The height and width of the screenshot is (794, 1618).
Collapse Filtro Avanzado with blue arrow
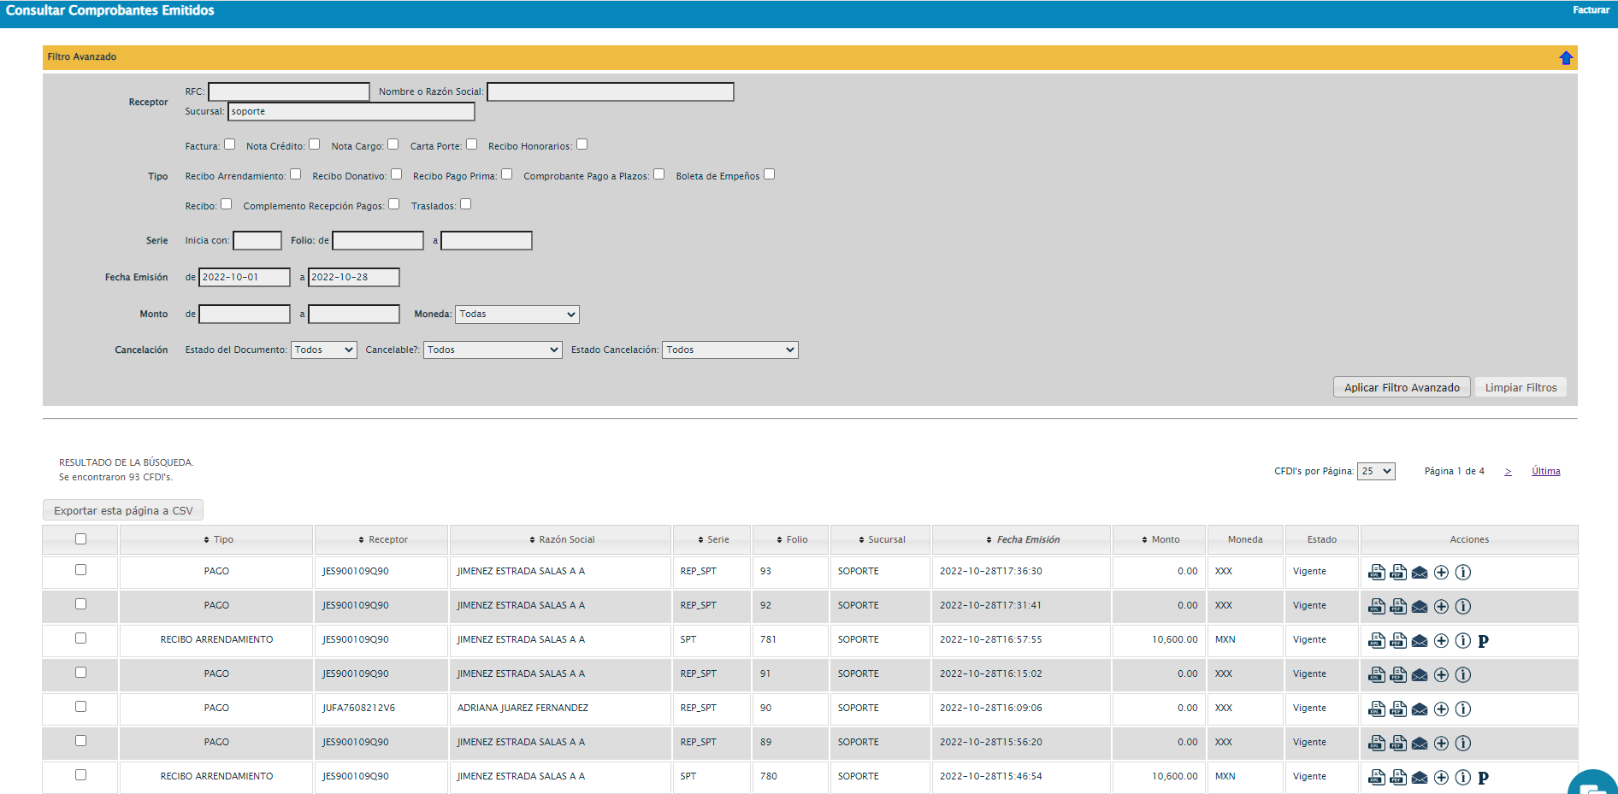[1566, 57]
